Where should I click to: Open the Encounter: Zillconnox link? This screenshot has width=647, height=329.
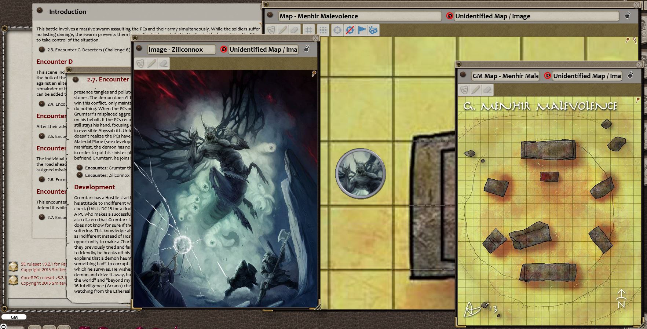pyautogui.click(x=80, y=175)
